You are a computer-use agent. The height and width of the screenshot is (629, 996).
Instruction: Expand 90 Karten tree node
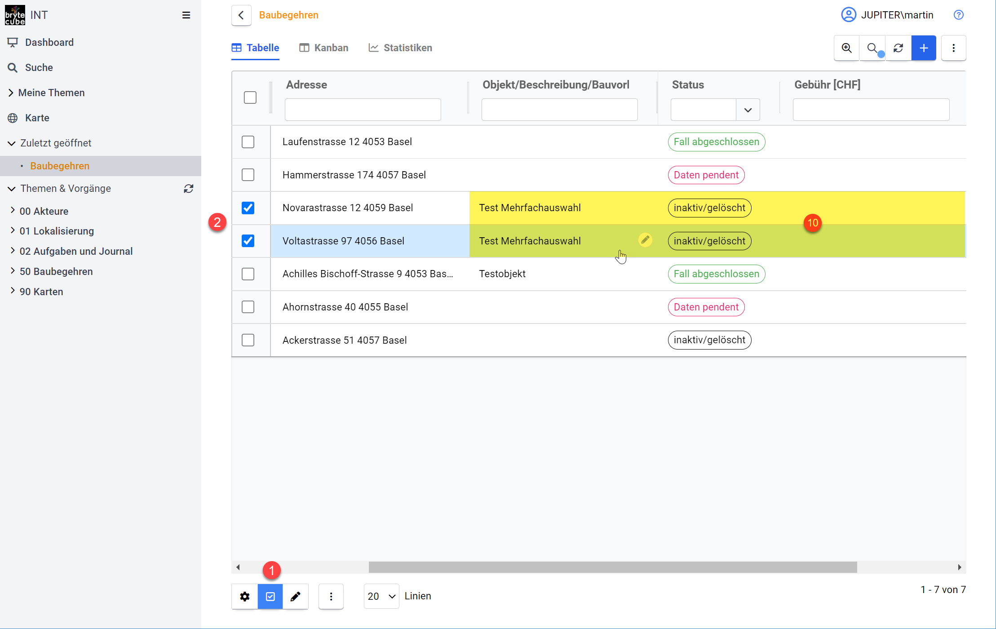click(x=13, y=291)
